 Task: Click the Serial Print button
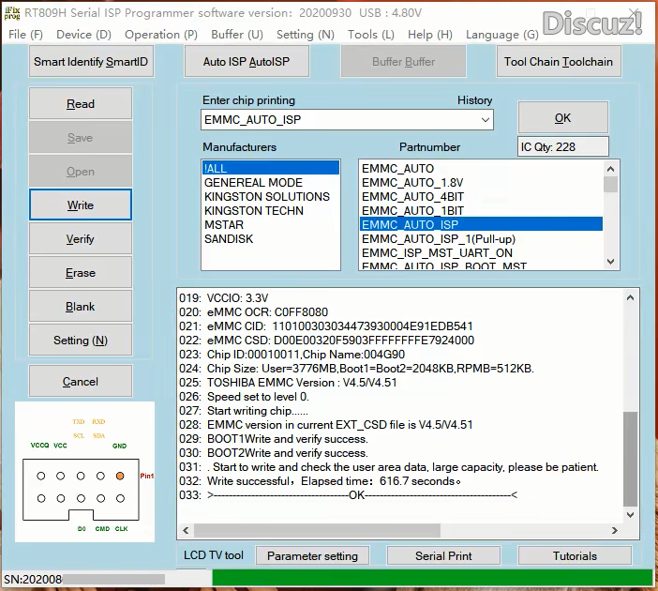pos(443,556)
